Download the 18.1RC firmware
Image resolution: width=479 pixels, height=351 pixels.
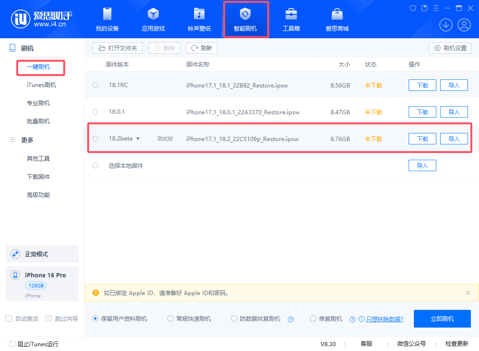tap(422, 85)
